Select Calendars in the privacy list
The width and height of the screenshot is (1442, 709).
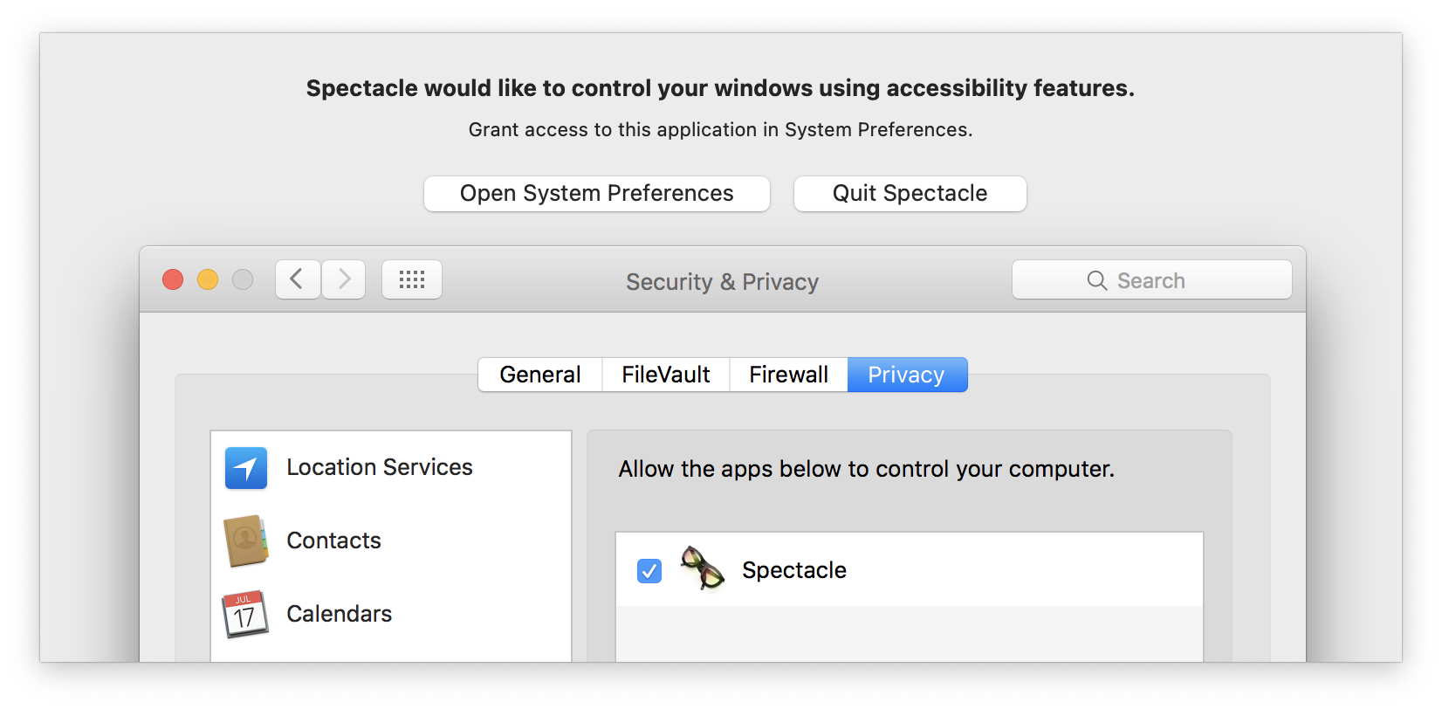click(391, 615)
